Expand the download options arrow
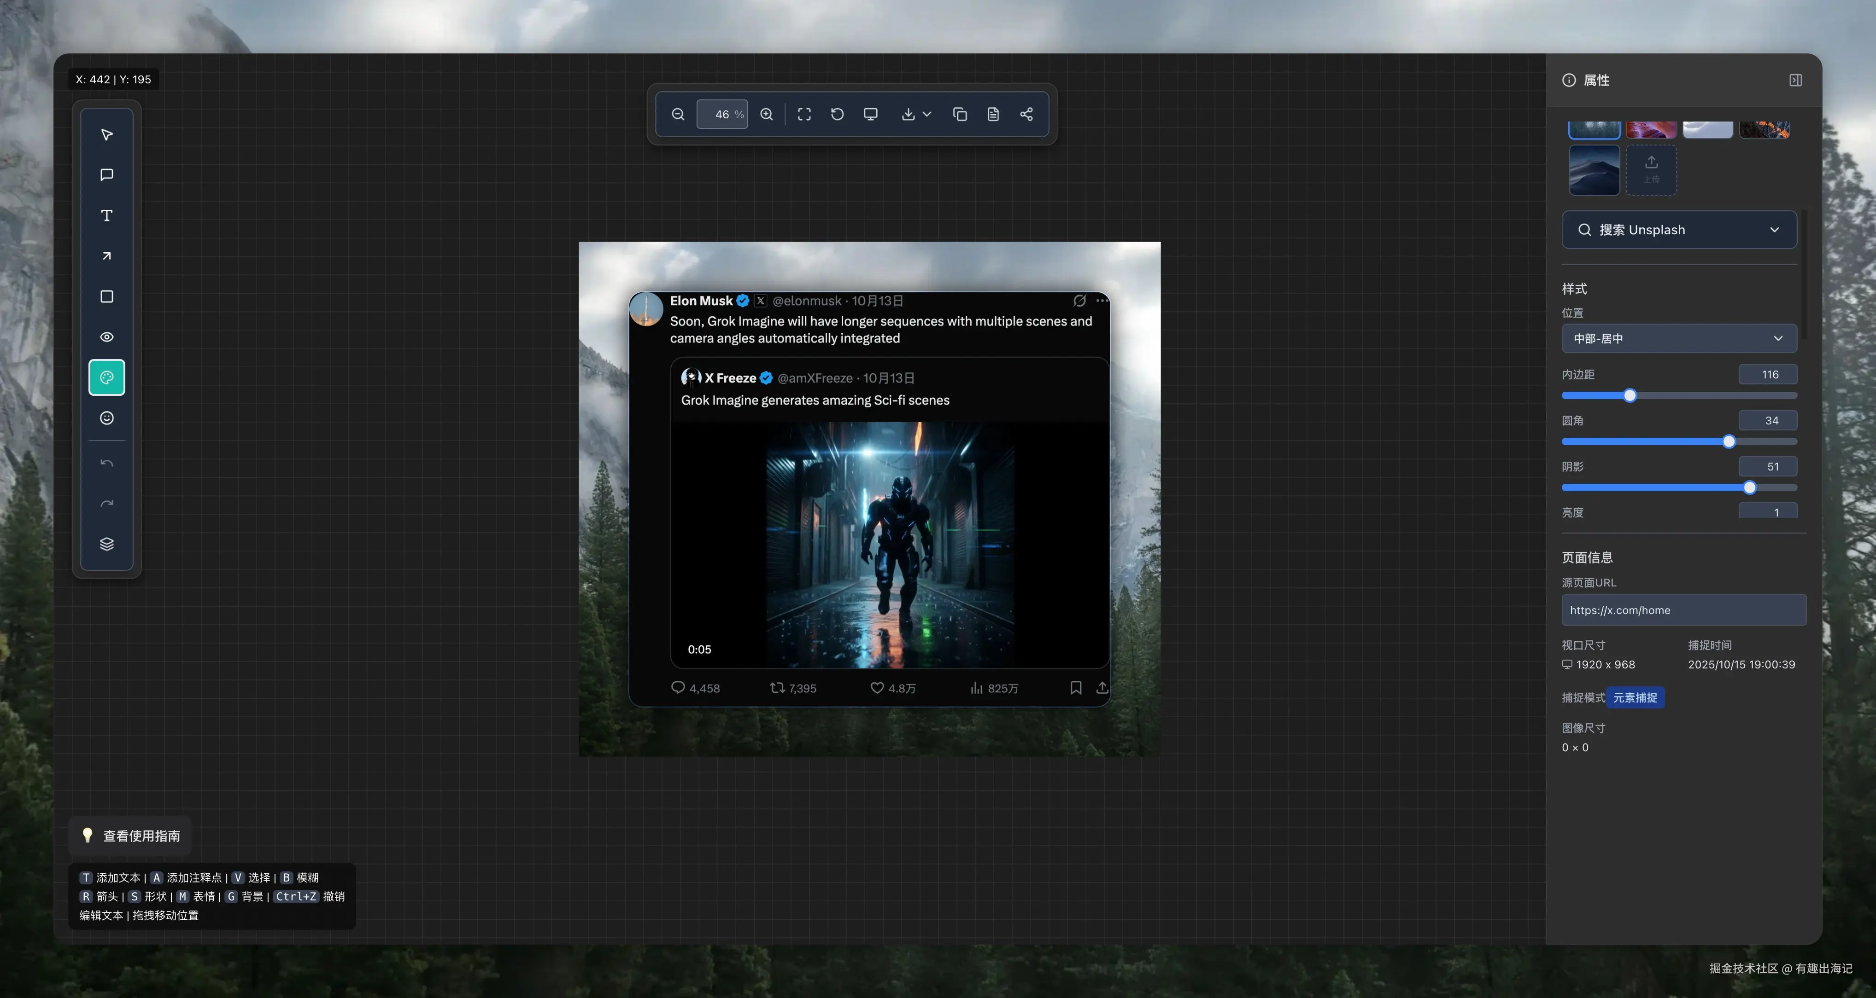The width and height of the screenshot is (1876, 998). (927, 114)
